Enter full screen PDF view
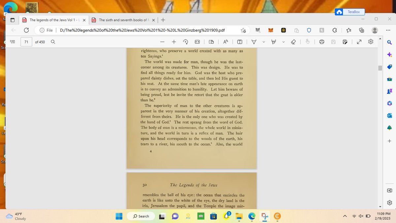The image size is (396, 223). click(358, 42)
